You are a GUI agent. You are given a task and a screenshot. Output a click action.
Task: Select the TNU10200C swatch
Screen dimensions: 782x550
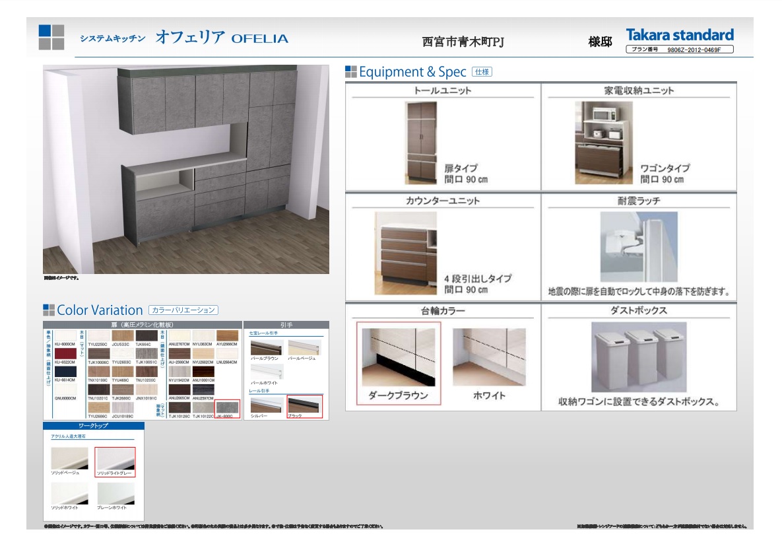(147, 372)
